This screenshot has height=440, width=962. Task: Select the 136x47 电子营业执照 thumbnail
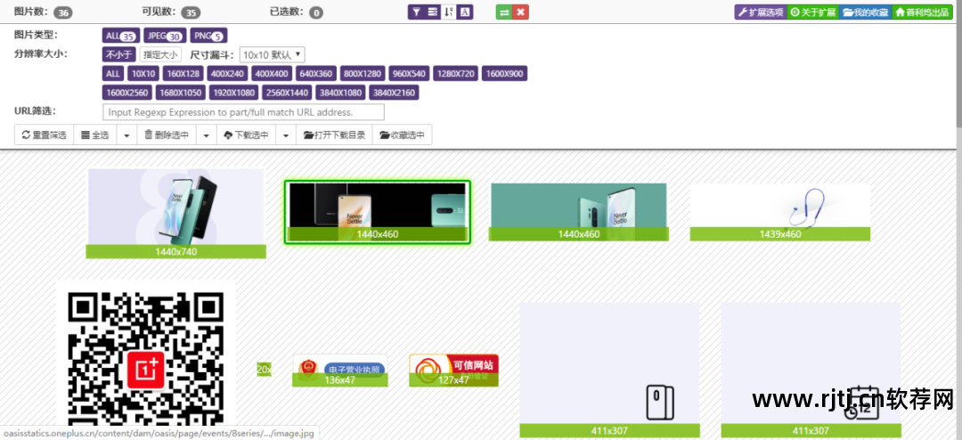340,370
